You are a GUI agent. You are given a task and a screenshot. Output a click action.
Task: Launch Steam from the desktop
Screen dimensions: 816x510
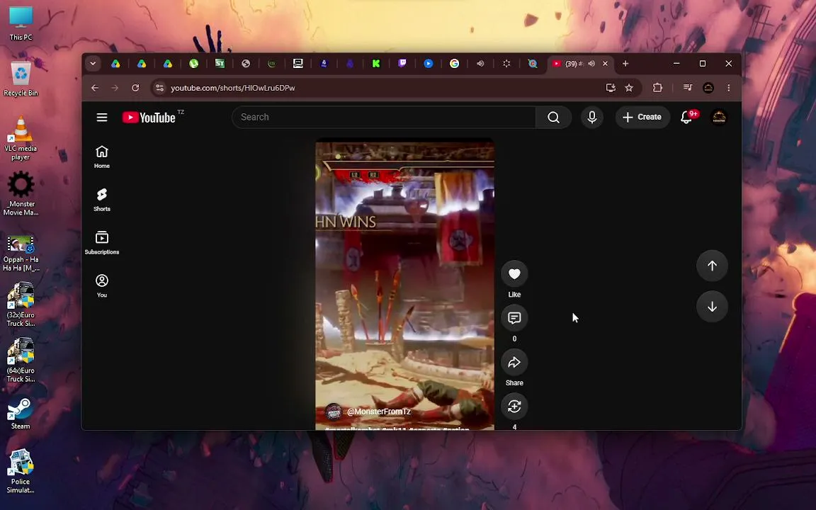[21, 414]
